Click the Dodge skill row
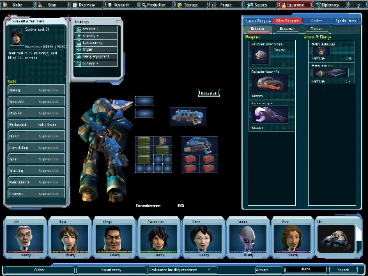 tap(36, 136)
